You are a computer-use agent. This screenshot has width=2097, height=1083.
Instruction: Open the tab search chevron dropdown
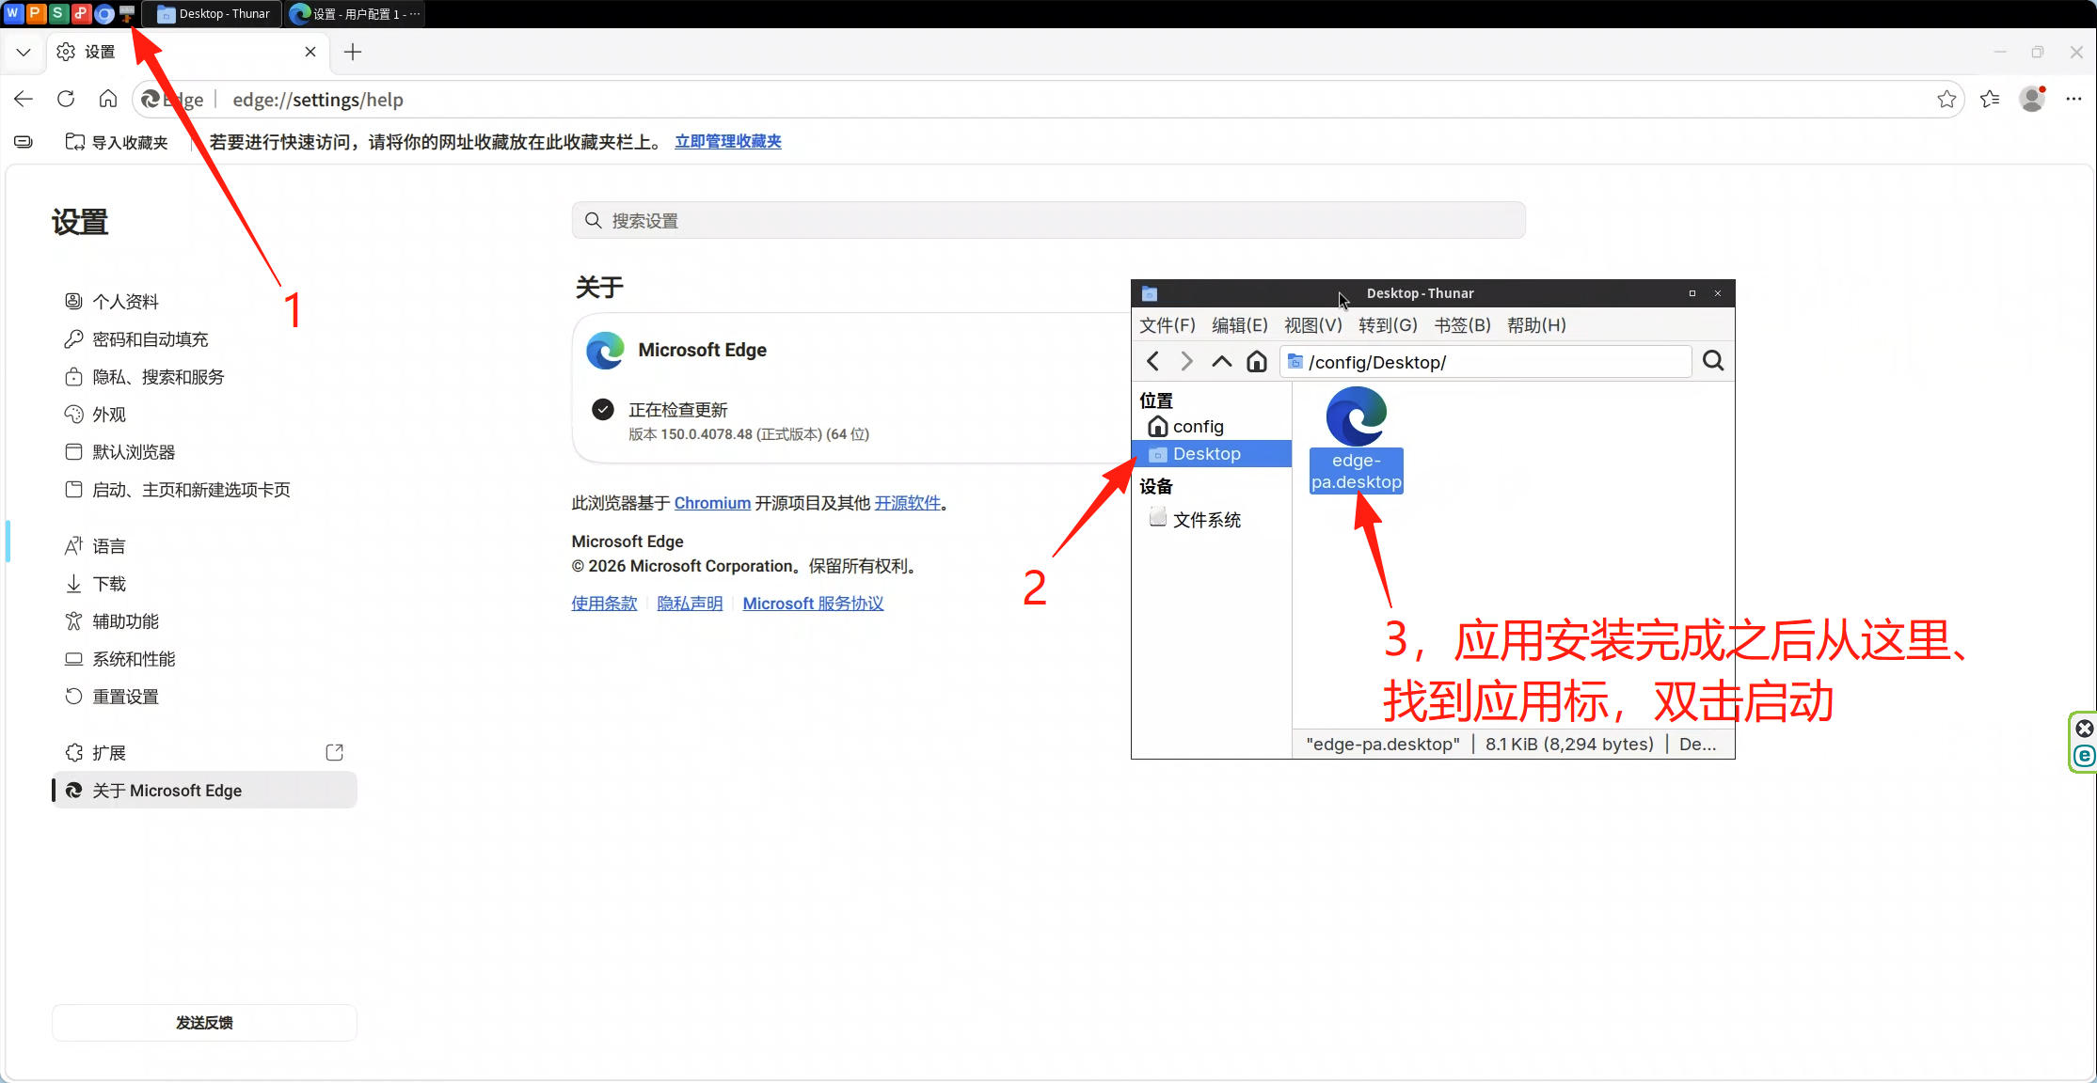24,53
